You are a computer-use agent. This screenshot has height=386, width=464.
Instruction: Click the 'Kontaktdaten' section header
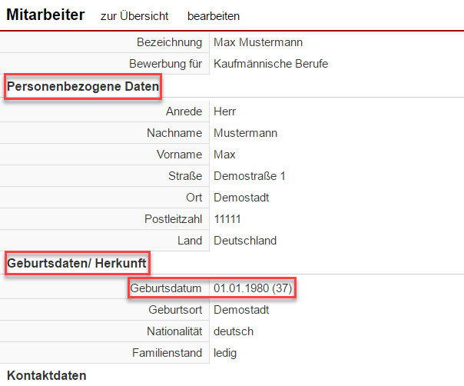point(47,374)
